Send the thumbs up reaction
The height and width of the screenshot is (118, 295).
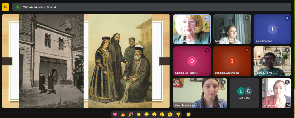tap(123, 114)
